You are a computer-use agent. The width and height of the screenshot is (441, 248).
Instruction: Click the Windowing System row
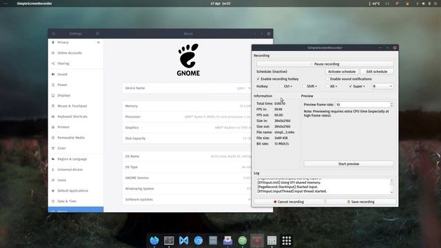point(187,189)
